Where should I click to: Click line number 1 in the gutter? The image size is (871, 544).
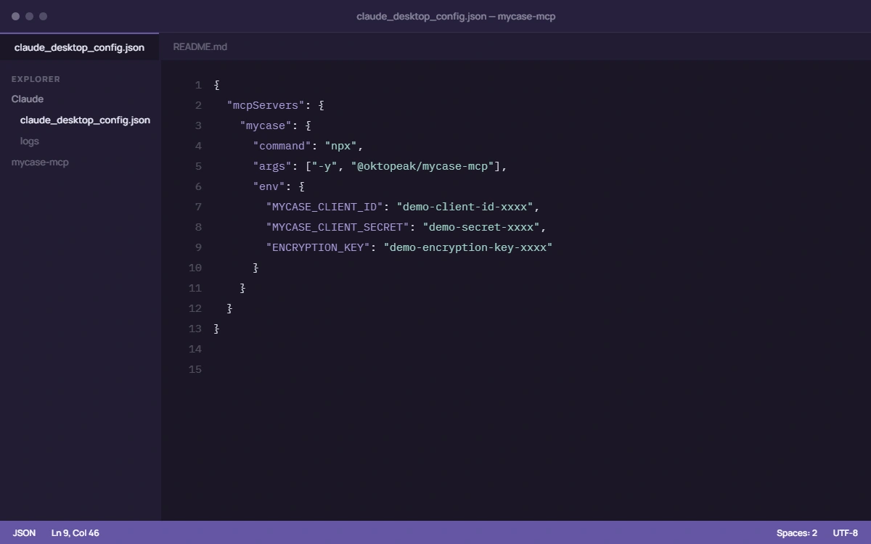click(x=198, y=85)
